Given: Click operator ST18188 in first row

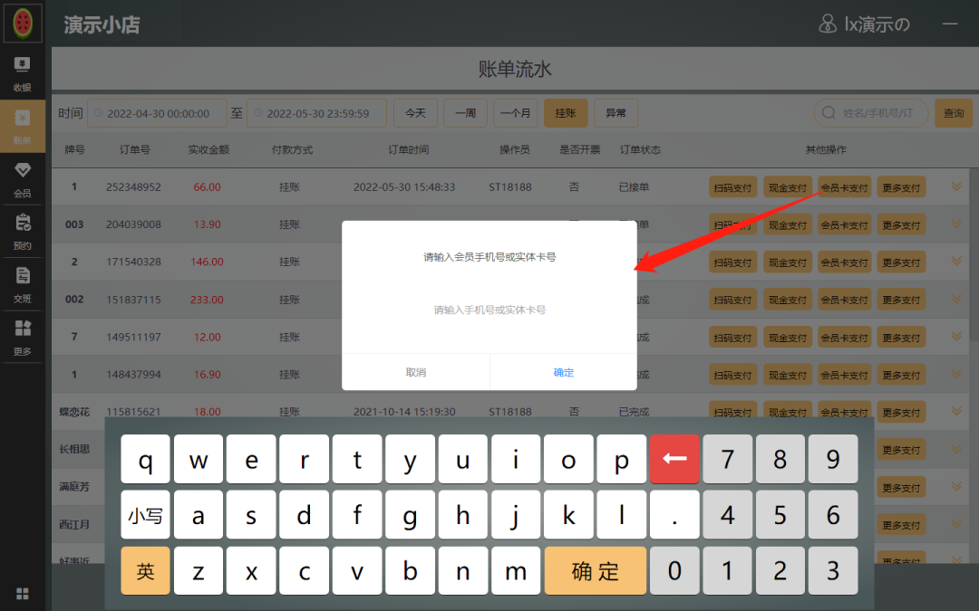Looking at the screenshot, I should coord(510,187).
